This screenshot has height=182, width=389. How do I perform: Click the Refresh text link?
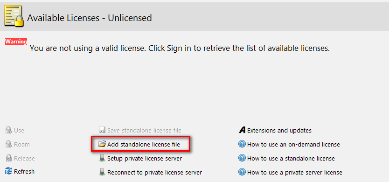24,171
